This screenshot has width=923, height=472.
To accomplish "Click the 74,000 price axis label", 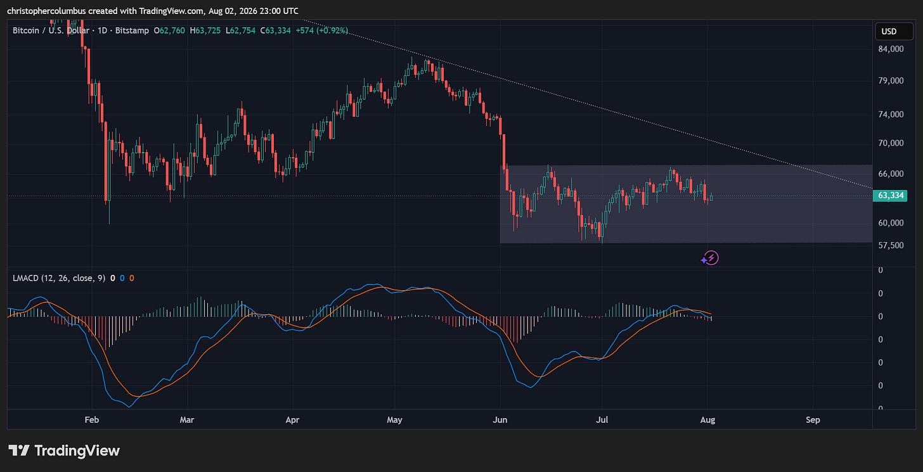I will coord(891,115).
